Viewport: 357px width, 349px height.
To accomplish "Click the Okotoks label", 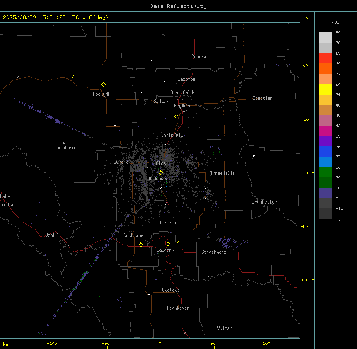I will [171, 290].
